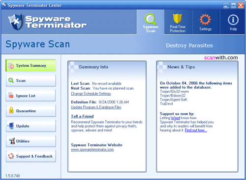Open the Quarantine button
246x180 pixels.
click(31, 111)
